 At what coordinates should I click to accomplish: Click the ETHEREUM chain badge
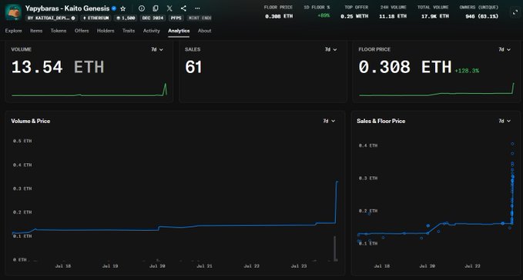tap(96, 18)
